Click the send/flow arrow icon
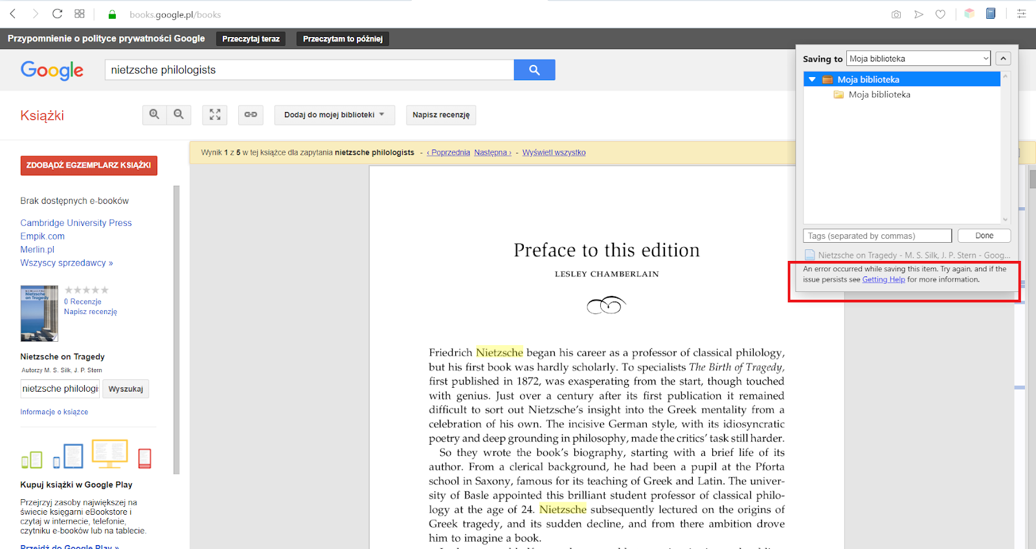 click(918, 14)
